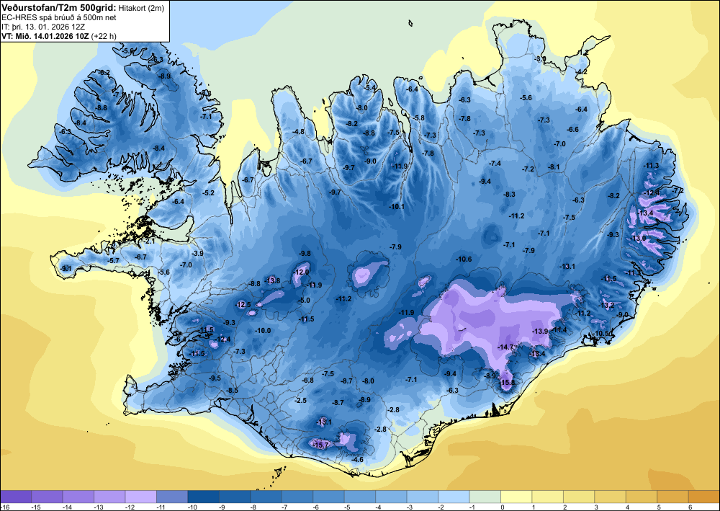Click the -2.5 temperature label
This screenshot has width=720, height=511.
(300, 401)
